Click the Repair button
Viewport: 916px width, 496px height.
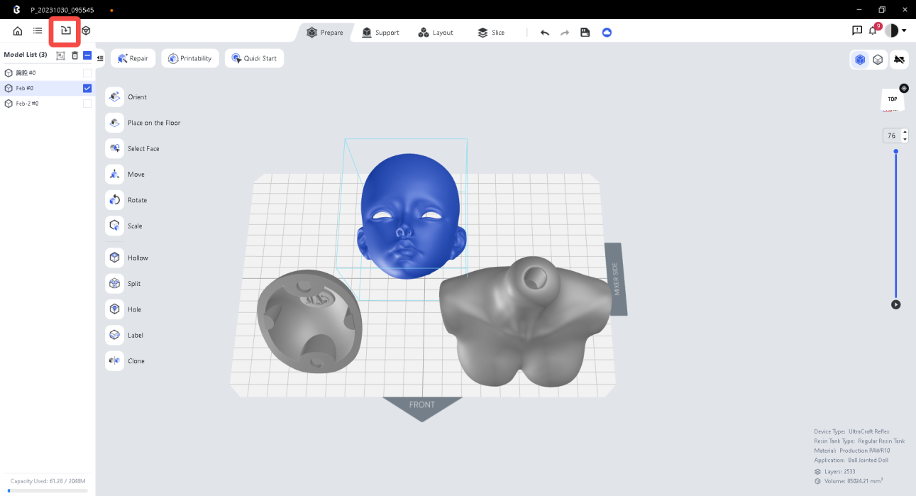[133, 58]
